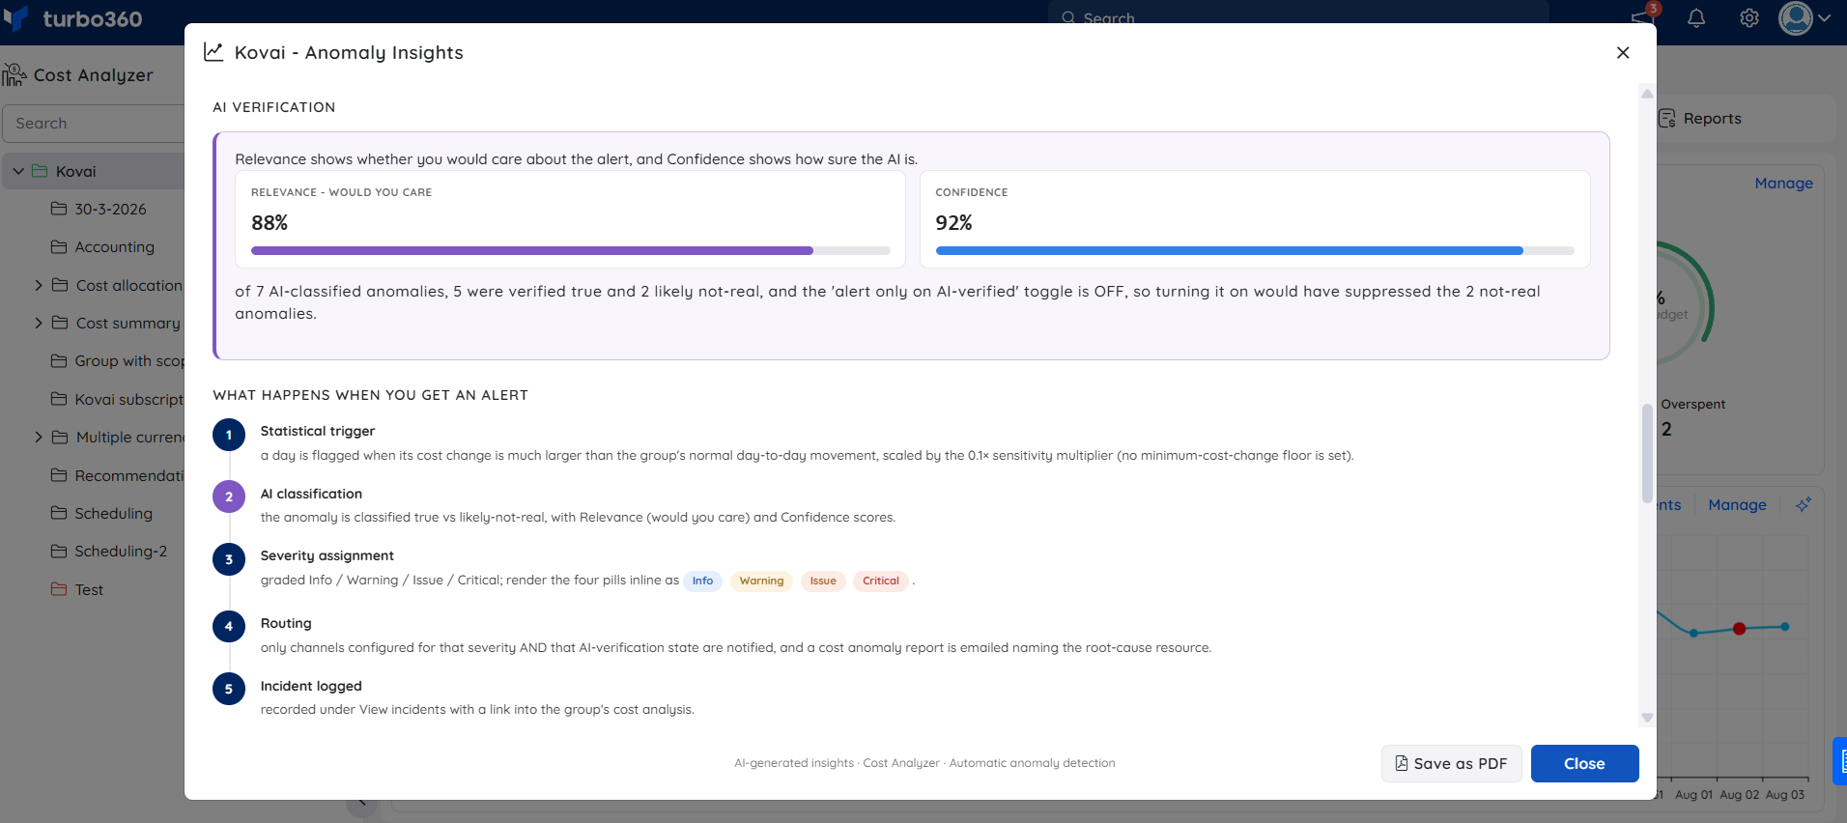
Task: Click the Cost allocation folder icon
Action: coord(60,285)
